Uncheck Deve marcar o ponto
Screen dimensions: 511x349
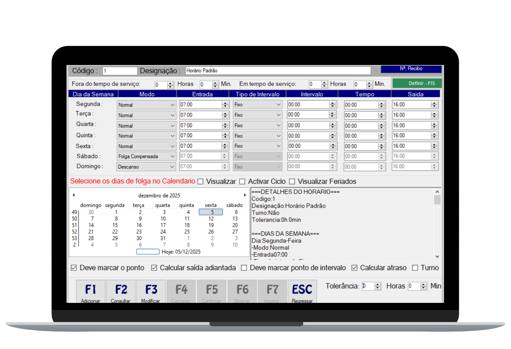point(74,268)
